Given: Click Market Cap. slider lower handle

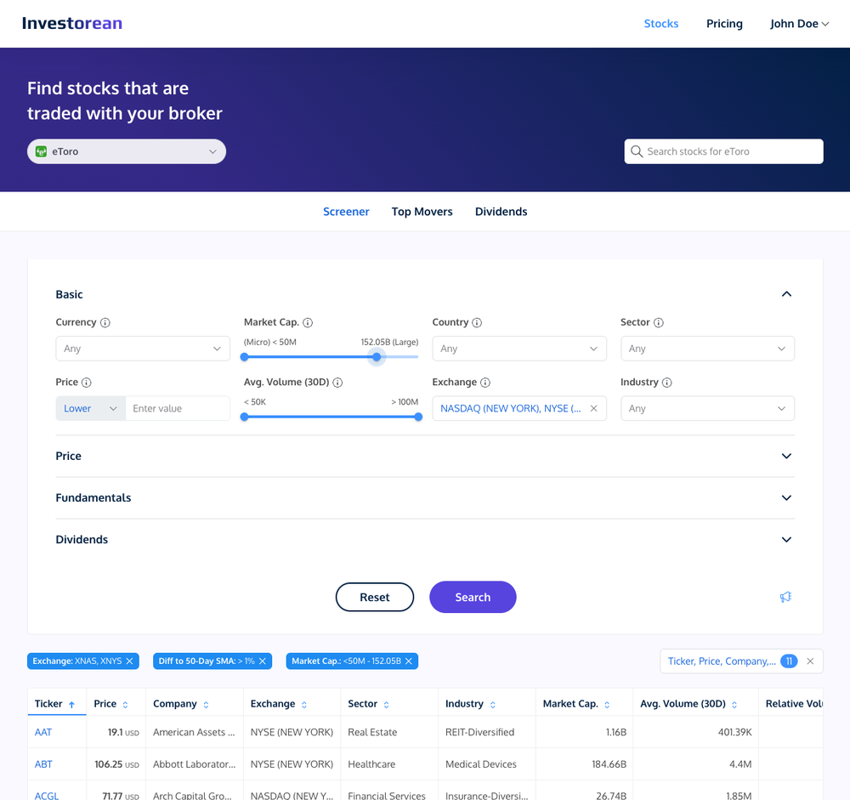Looking at the screenshot, I should (245, 357).
